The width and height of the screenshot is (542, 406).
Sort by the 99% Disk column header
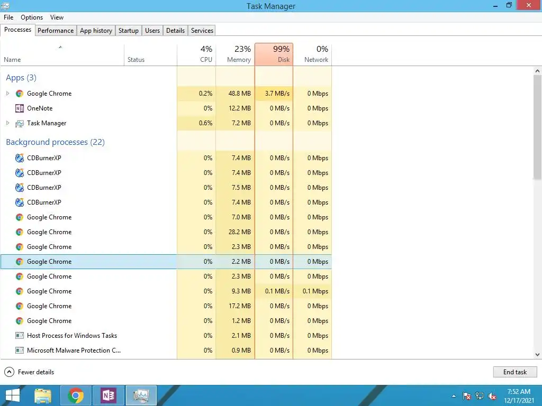pyautogui.click(x=274, y=54)
